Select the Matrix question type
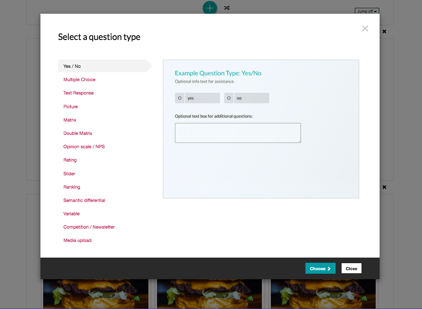This screenshot has width=422, height=309. pyautogui.click(x=70, y=120)
